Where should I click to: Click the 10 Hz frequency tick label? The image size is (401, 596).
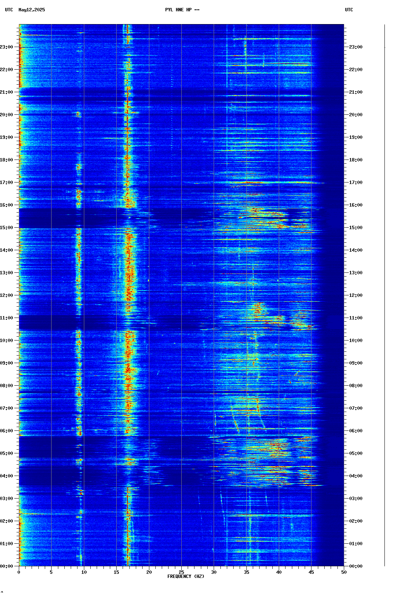coord(84,572)
